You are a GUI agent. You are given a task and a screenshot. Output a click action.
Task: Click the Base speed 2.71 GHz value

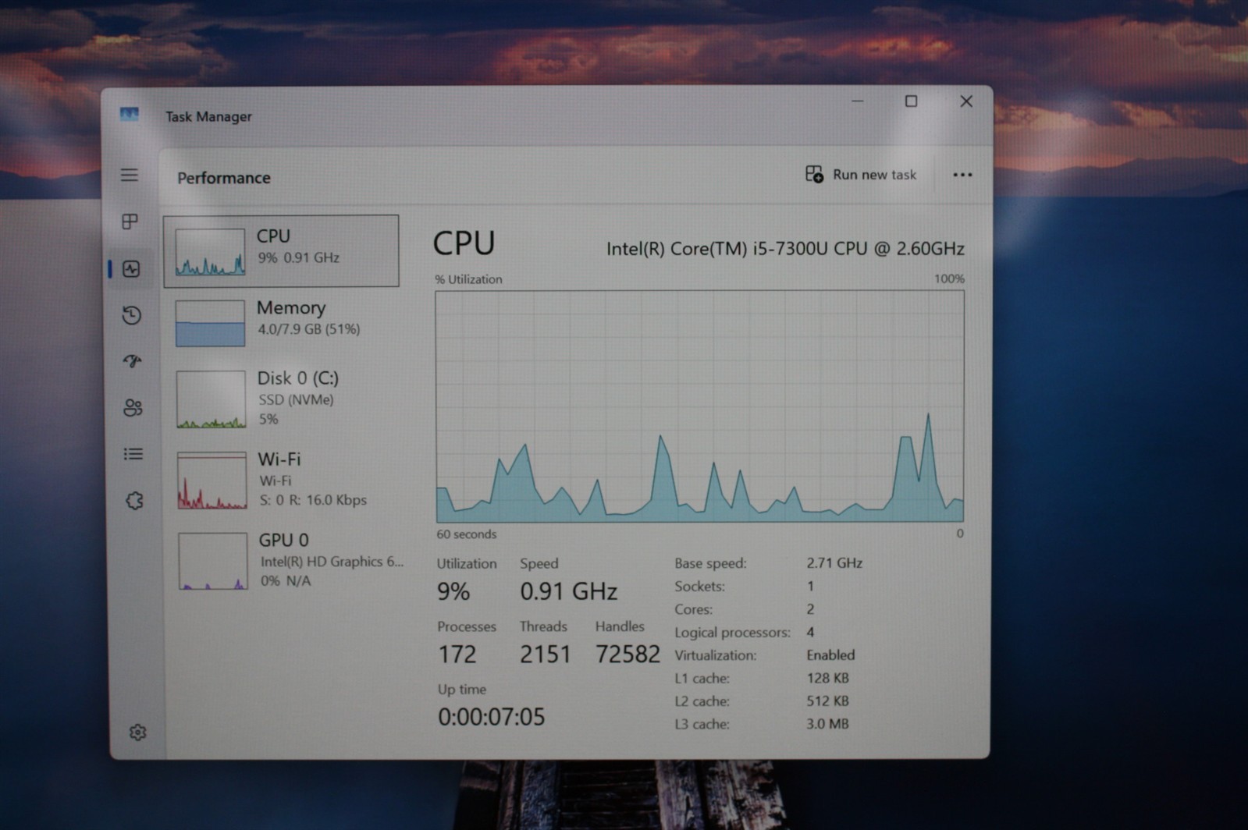click(834, 562)
